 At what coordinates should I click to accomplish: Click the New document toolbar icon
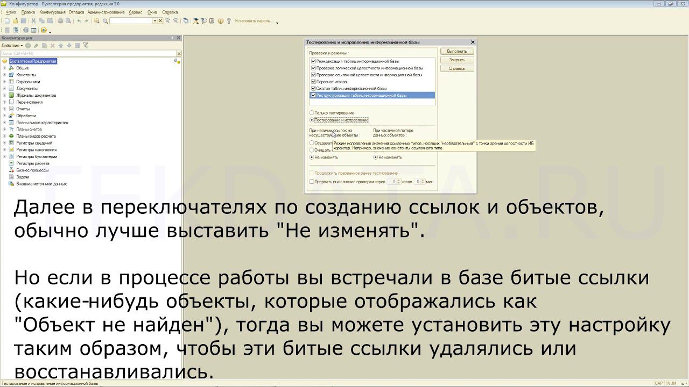[7, 20]
